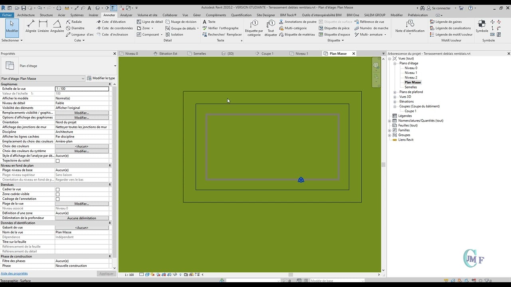Open the Fichier menu
Screen dimensions: 511x287
pyautogui.click(x=7, y=15)
